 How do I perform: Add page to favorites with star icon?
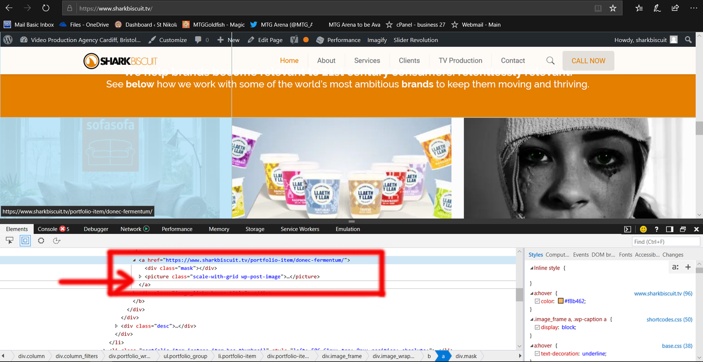[613, 8]
